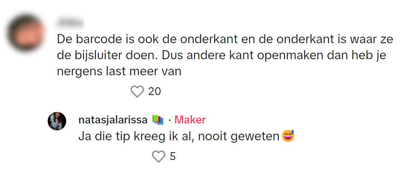Open the blurred commenter's username
Image resolution: width=410 pixels, height=174 pixels.
coord(69,21)
